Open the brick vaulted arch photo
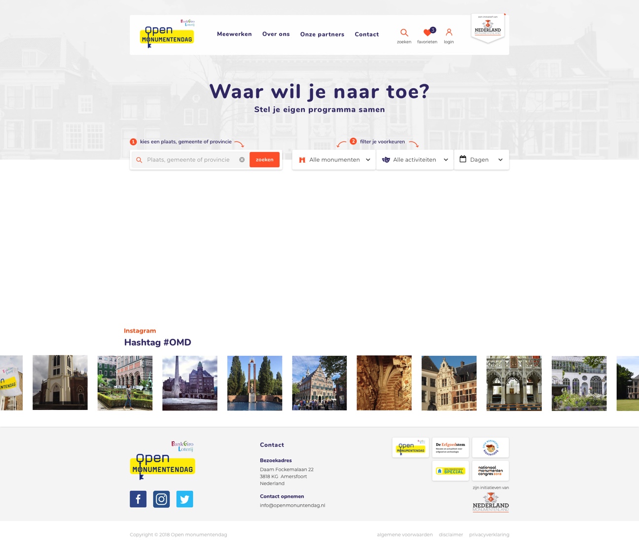639x547 pixels. 384,383
